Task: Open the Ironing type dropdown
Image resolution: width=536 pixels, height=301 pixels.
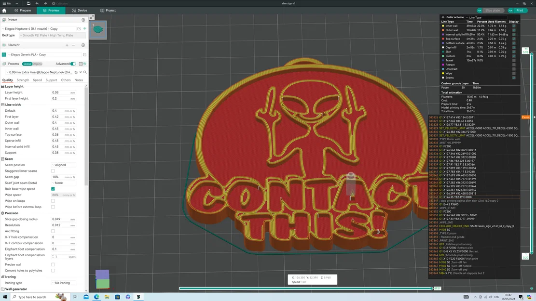Action: pos(64,283)
